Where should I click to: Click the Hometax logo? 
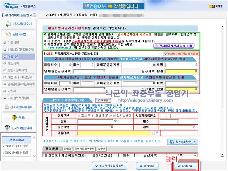pyautogui.click(x=11, y=6)
